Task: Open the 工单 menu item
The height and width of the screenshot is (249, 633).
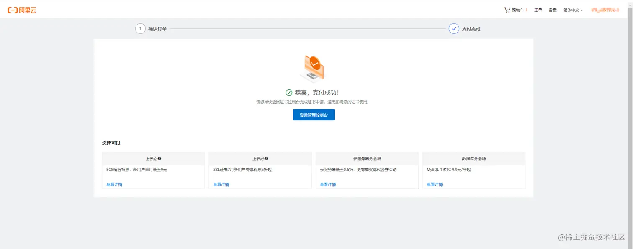Action: point(538,10)
